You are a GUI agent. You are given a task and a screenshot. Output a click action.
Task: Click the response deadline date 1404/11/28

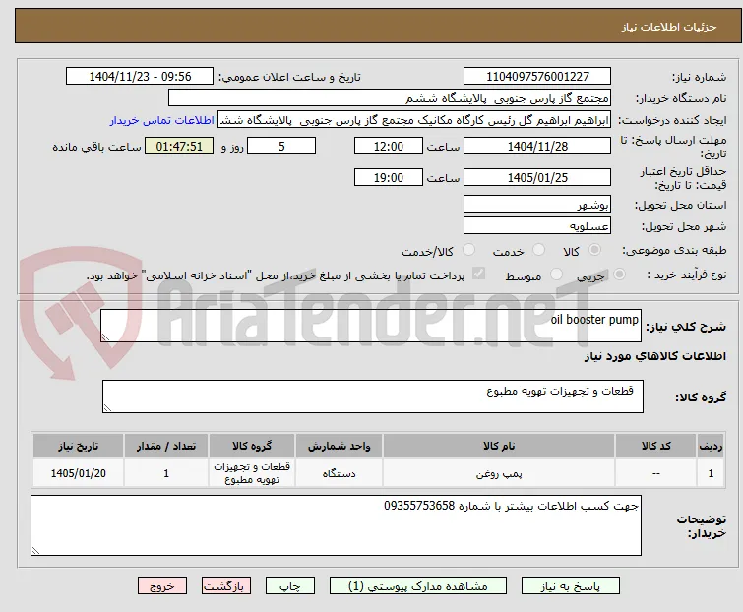(537, 146)
